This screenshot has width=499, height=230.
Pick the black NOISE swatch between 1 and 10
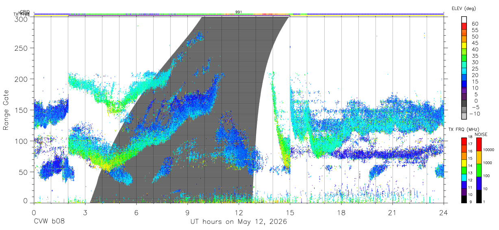[479, 196]
